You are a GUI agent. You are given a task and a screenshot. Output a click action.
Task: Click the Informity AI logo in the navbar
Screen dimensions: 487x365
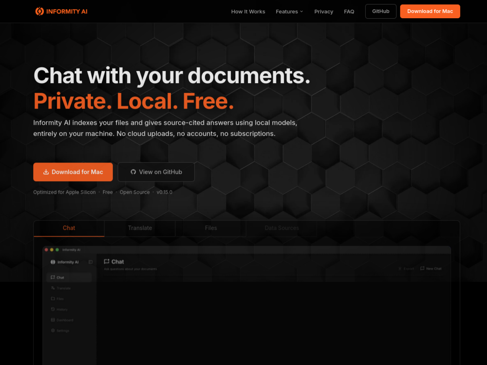(x=61, y=11)
